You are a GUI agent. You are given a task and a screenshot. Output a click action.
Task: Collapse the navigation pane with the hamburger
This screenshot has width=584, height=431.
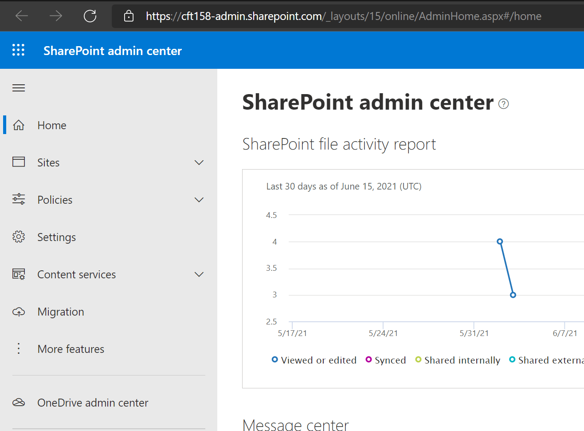(x=18, y=87)
